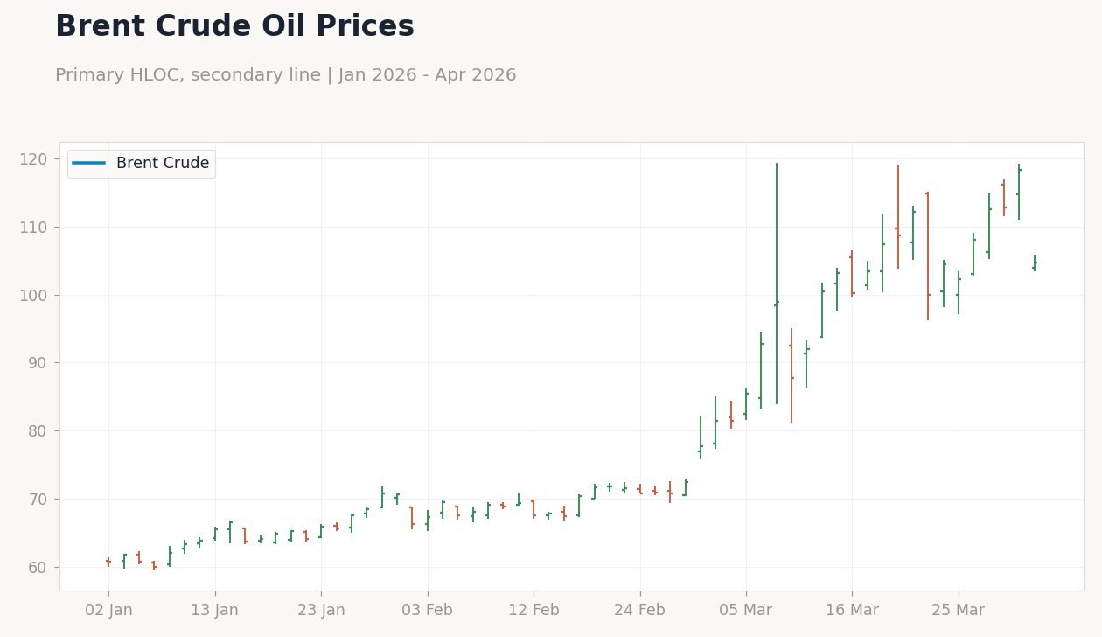Select the green candle spike near 70 in late January
This screenshot has width=1102, height=637.
point(382,499)
